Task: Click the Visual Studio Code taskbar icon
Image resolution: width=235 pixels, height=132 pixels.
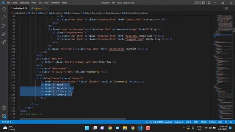Action: 140,128
